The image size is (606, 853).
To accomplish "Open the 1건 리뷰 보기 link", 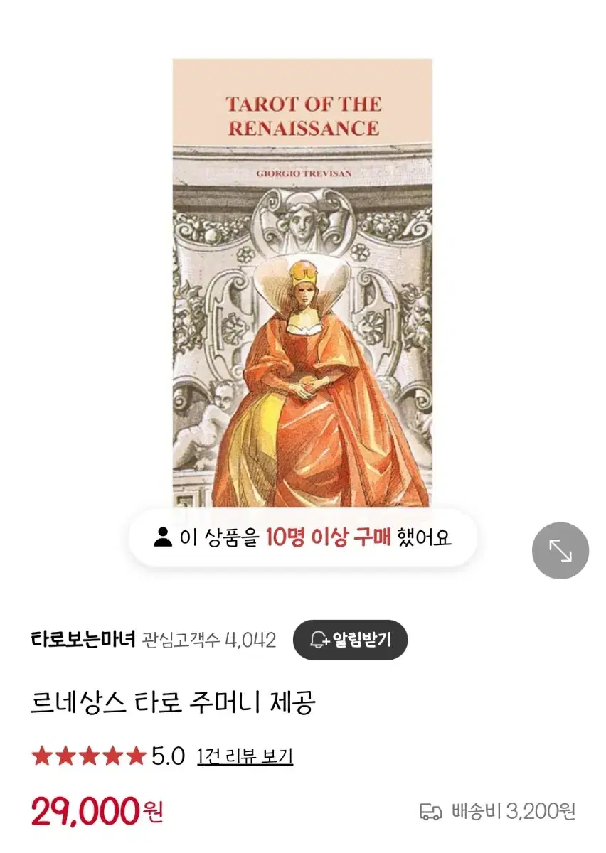I will click(245, 756).
